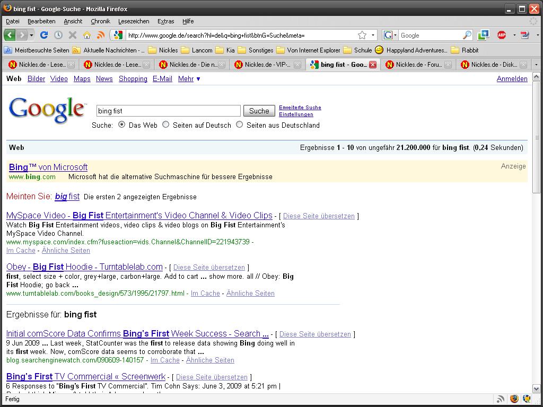Open the Nickles bookmark folder
Viewport: 543px width, 407px height.
click(x=163, y=50)
